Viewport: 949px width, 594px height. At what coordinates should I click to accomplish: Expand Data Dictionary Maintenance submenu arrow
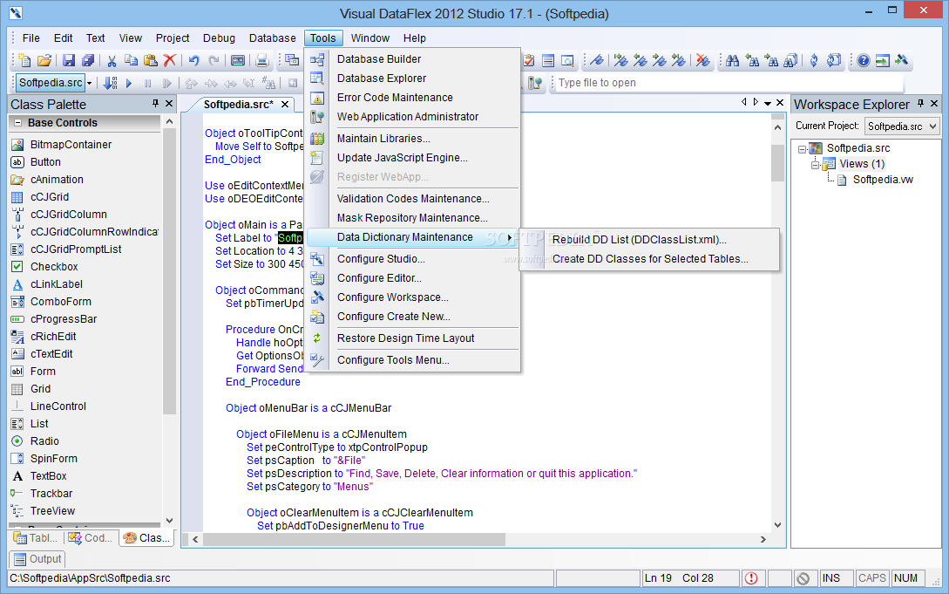(510, 237)
